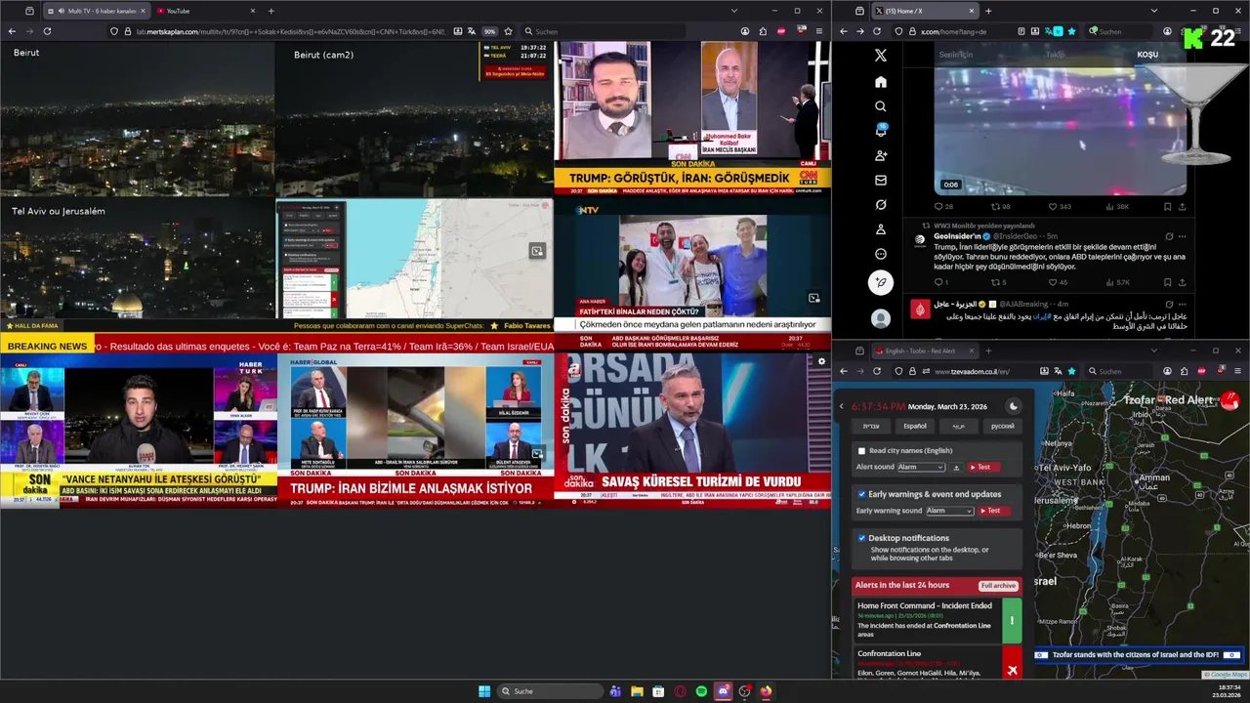
Task: Click Test button next to Alert sound
Action: pos(983,468)
